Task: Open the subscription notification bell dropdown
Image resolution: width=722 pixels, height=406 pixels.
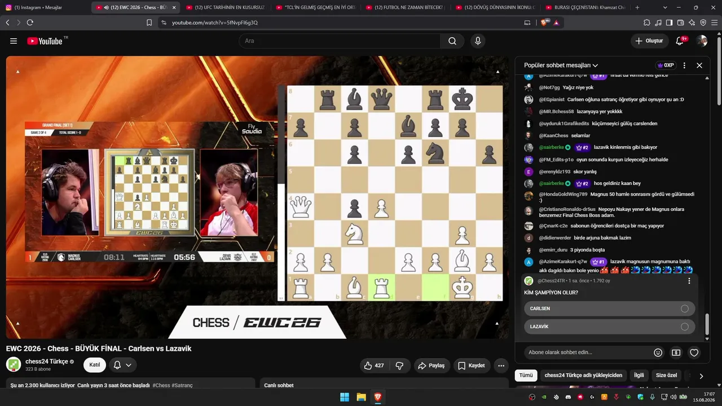Action: click(x=122, y=365)
